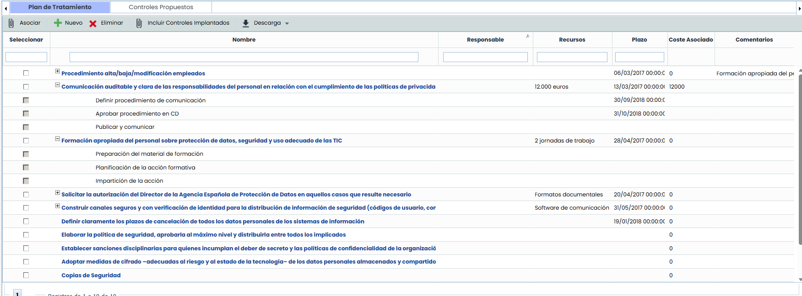Click the Incluir Controles Implantados paperclip icon
The height and width of the screenshot is (296, 802).
click(139, 23)
